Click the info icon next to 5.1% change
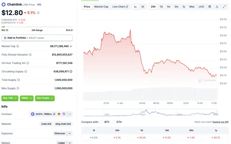The image size is (231, 144). [x=38, y=13]
